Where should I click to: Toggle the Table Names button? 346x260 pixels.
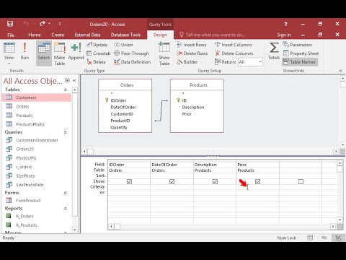300,62
